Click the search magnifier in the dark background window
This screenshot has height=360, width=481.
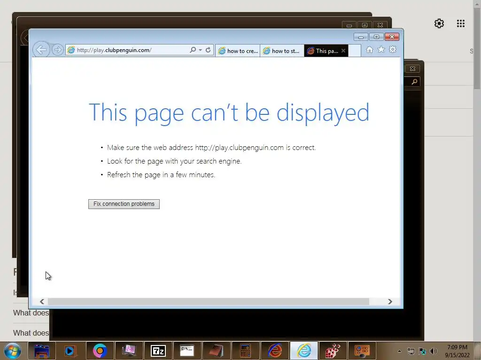tap(414, 82)
